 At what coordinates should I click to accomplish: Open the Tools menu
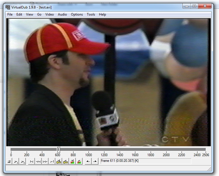91,14
